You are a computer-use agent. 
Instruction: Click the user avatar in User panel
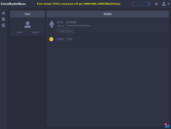[28, 25]
